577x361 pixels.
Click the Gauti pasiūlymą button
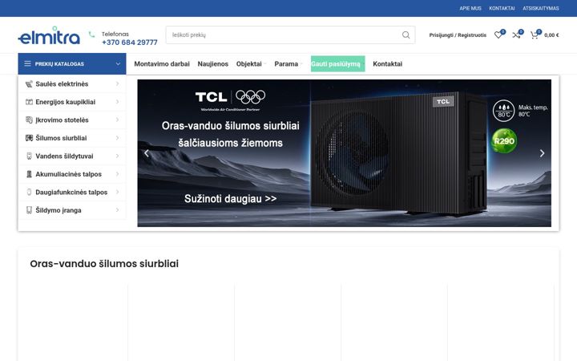tap(338, 63)
